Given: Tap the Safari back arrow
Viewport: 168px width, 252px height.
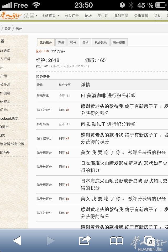Looking at the screenshot, I should pyautogui.click(x=17, y=240).
